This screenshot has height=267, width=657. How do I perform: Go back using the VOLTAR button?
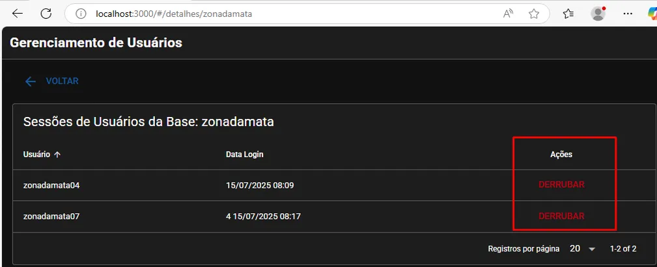[51, 81]
